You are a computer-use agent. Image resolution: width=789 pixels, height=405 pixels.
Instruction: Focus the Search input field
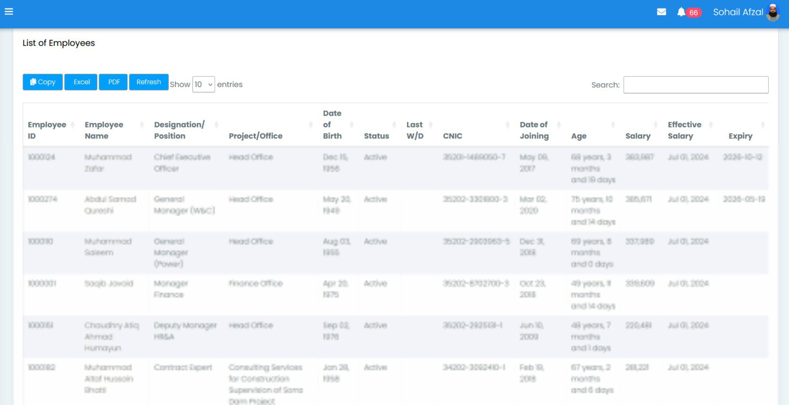click(695, 85)
